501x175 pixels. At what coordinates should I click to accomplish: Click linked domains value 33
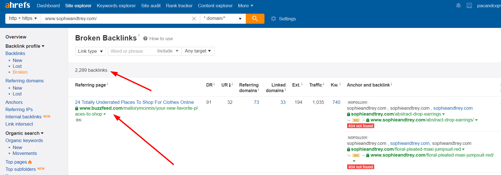coord(283,102)
